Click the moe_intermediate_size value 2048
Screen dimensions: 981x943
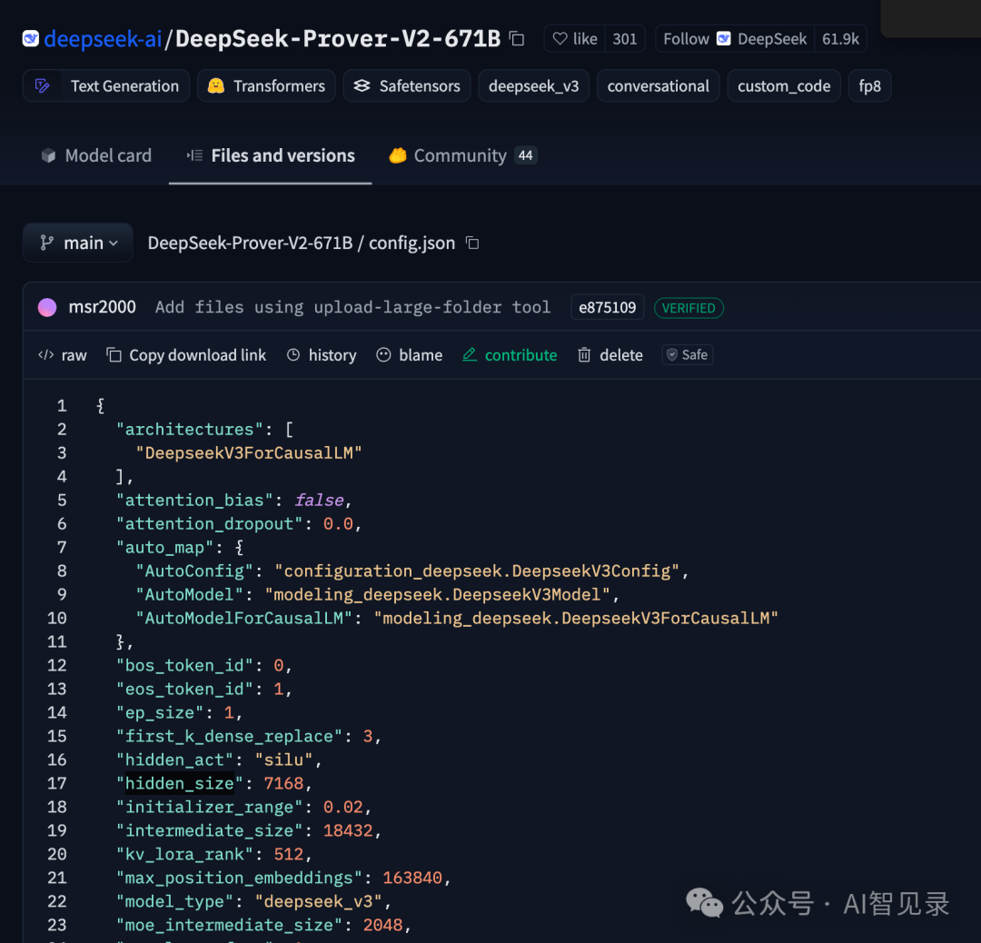[383, 925]
